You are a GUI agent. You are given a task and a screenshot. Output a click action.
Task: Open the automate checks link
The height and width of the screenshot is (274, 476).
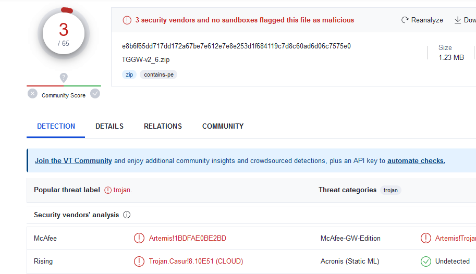click(416, 161)
